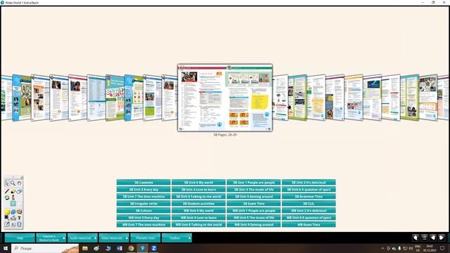The width and height of the screenshot is (450, 253).
Task: Open the Help button
Action: coord(20,238)
